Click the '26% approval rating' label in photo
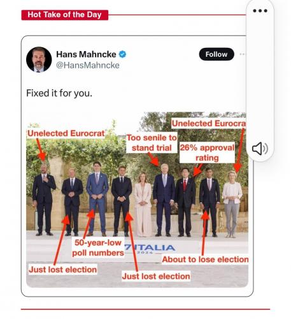Image resolution: width=291 pixels, height=319 pixels. [207, 152]
